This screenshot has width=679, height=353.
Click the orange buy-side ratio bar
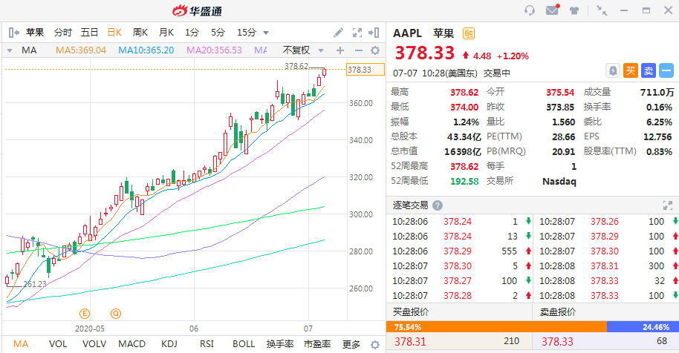pyautogui.click(x=496, y=326)
